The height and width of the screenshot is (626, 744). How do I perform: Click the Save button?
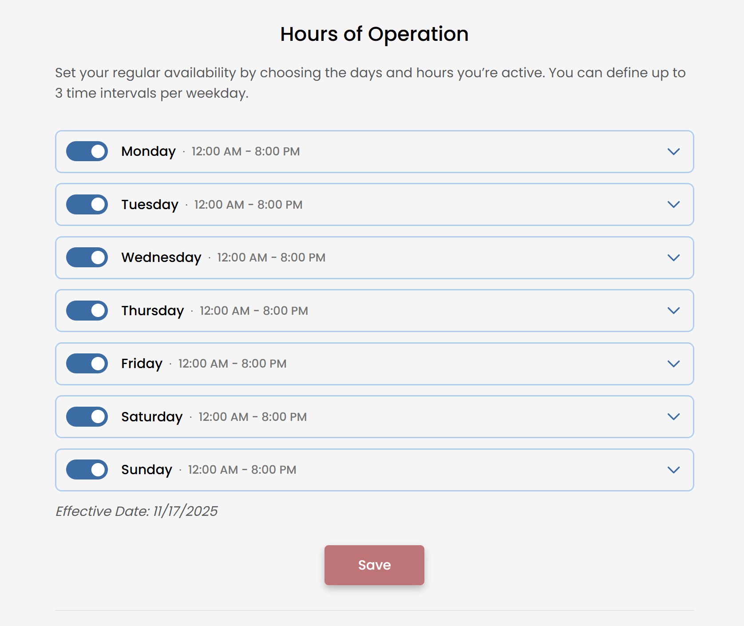pyautogui.click(x=374, y=565)
